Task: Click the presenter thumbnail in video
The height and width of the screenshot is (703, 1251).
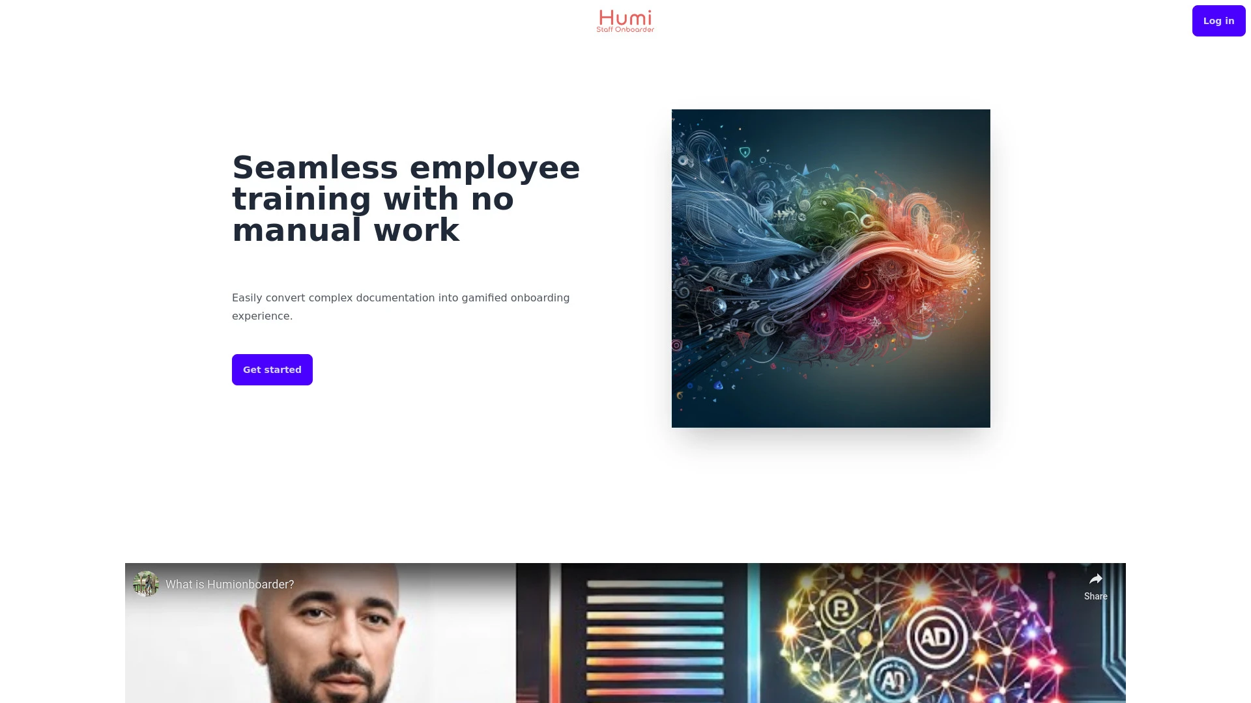Action: pos(146,584)
